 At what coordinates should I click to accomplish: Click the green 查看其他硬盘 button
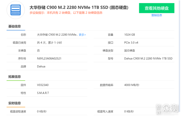pyautogui.click(x=156, y=8)
